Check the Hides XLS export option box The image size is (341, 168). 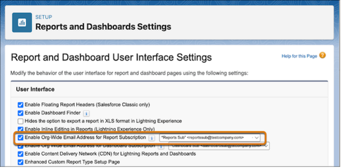click(x=20, y=121)
